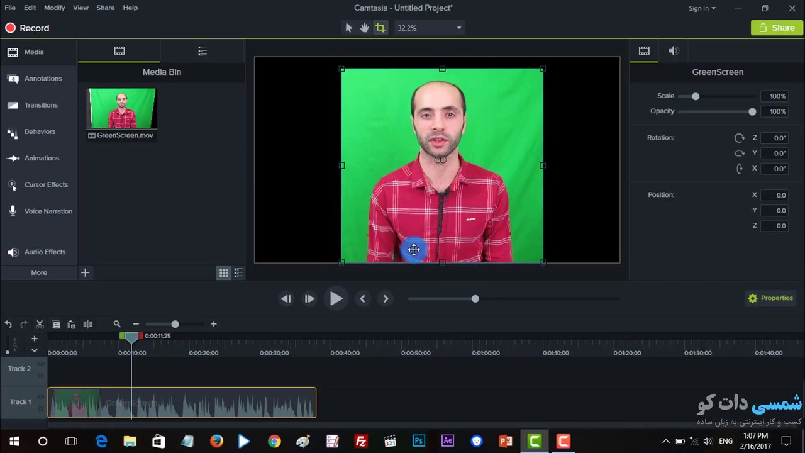The width and height of the screenshot is (805, 453).
Task: Click the Redo icon on the timeline toolbar
Action: (24, 324)
